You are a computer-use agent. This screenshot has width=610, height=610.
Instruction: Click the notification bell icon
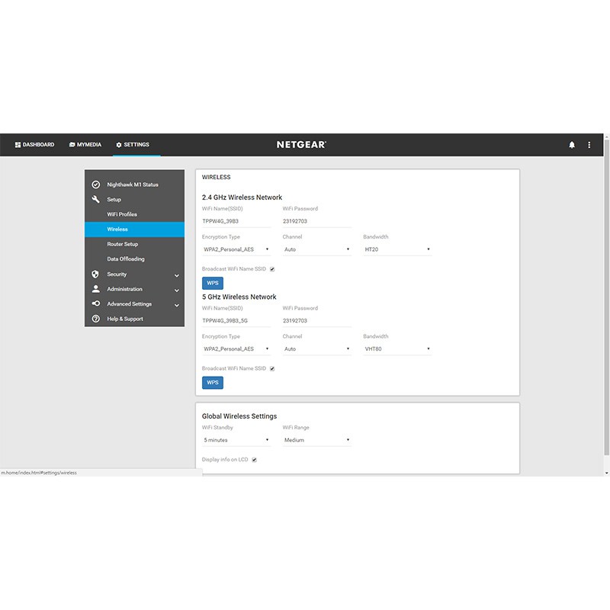pyautogui.click(x=572, y=145)
